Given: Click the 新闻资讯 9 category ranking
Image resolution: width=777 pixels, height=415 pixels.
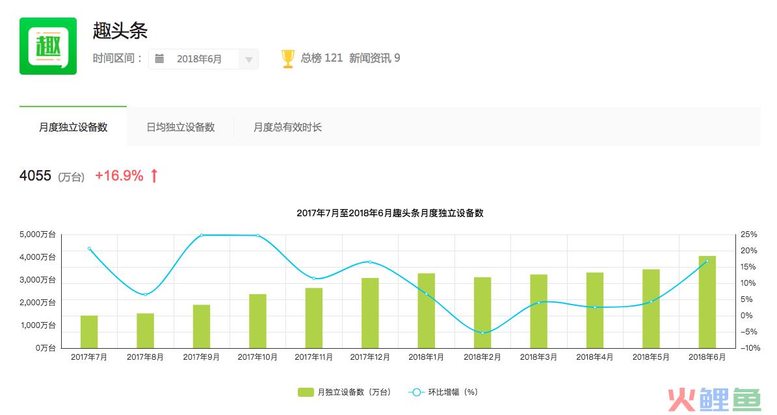Looking at the screenshot, I should (375, 58).
